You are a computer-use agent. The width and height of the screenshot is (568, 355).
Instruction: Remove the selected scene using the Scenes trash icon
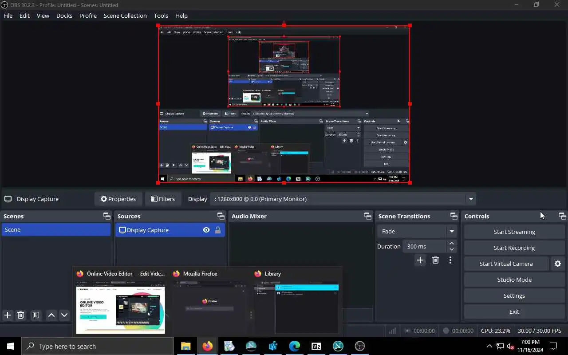tap(20, 315)
